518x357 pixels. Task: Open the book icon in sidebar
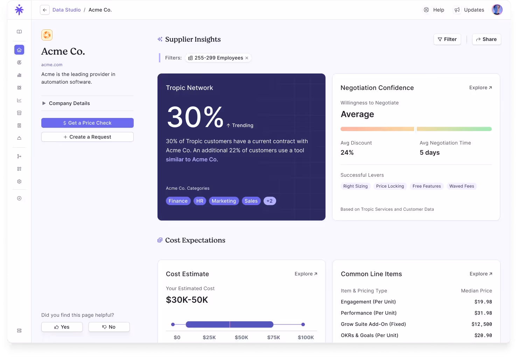(19, 32)
